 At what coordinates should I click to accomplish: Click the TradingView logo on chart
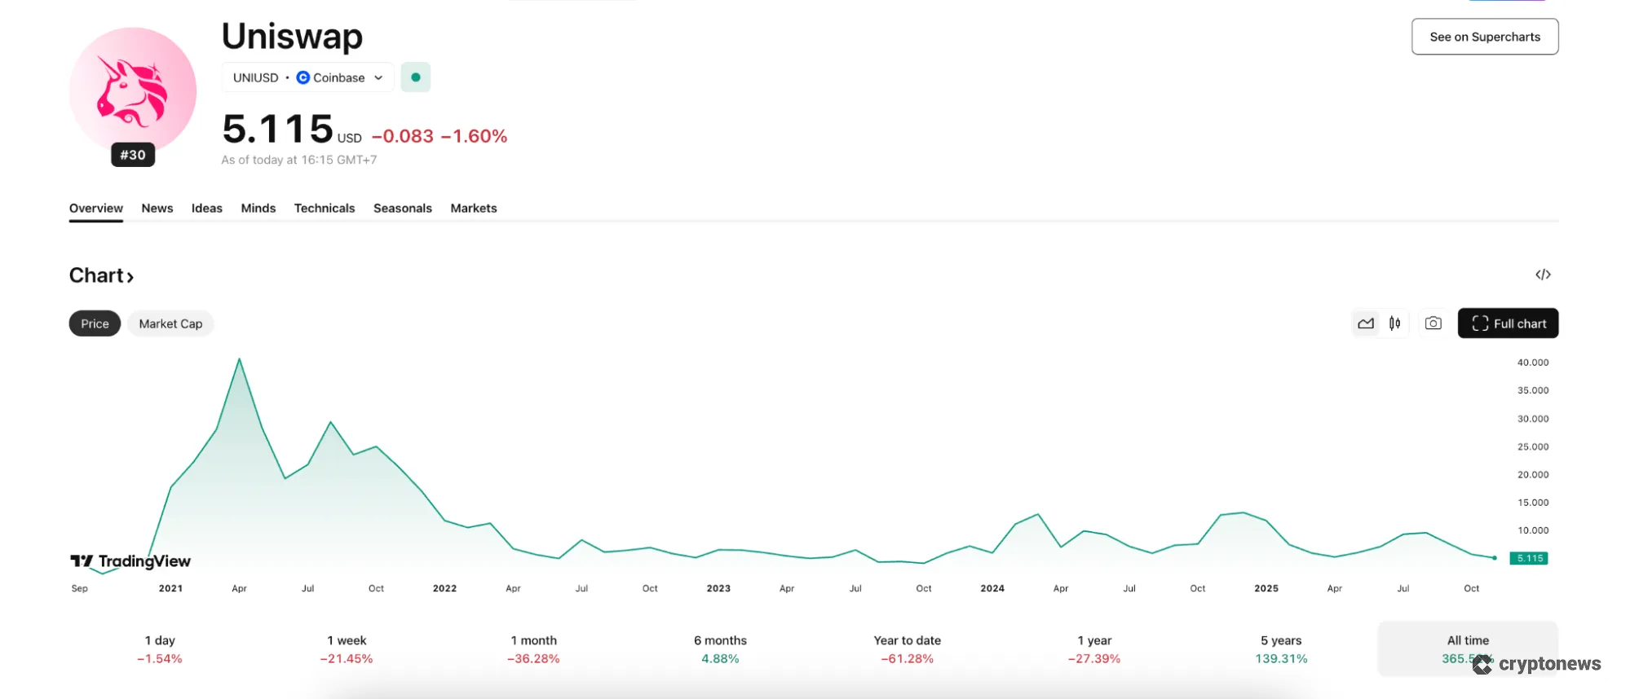click(130, 561)
